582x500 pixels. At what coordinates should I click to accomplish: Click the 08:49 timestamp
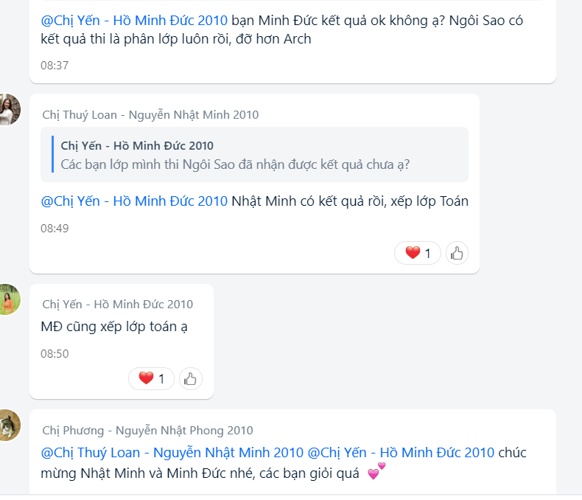pyautogui.click(x=55, y=229)
